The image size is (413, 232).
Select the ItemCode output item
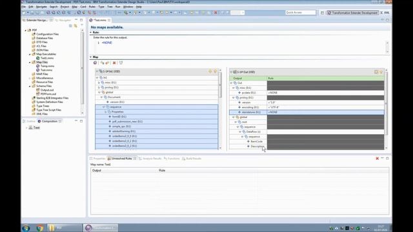click(x=256, y=142)
